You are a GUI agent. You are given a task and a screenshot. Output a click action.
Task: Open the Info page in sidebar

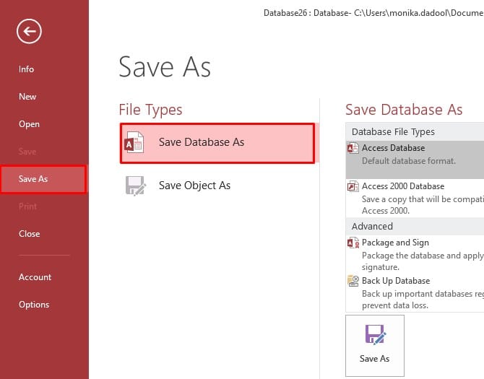click(x=27, y=69)
